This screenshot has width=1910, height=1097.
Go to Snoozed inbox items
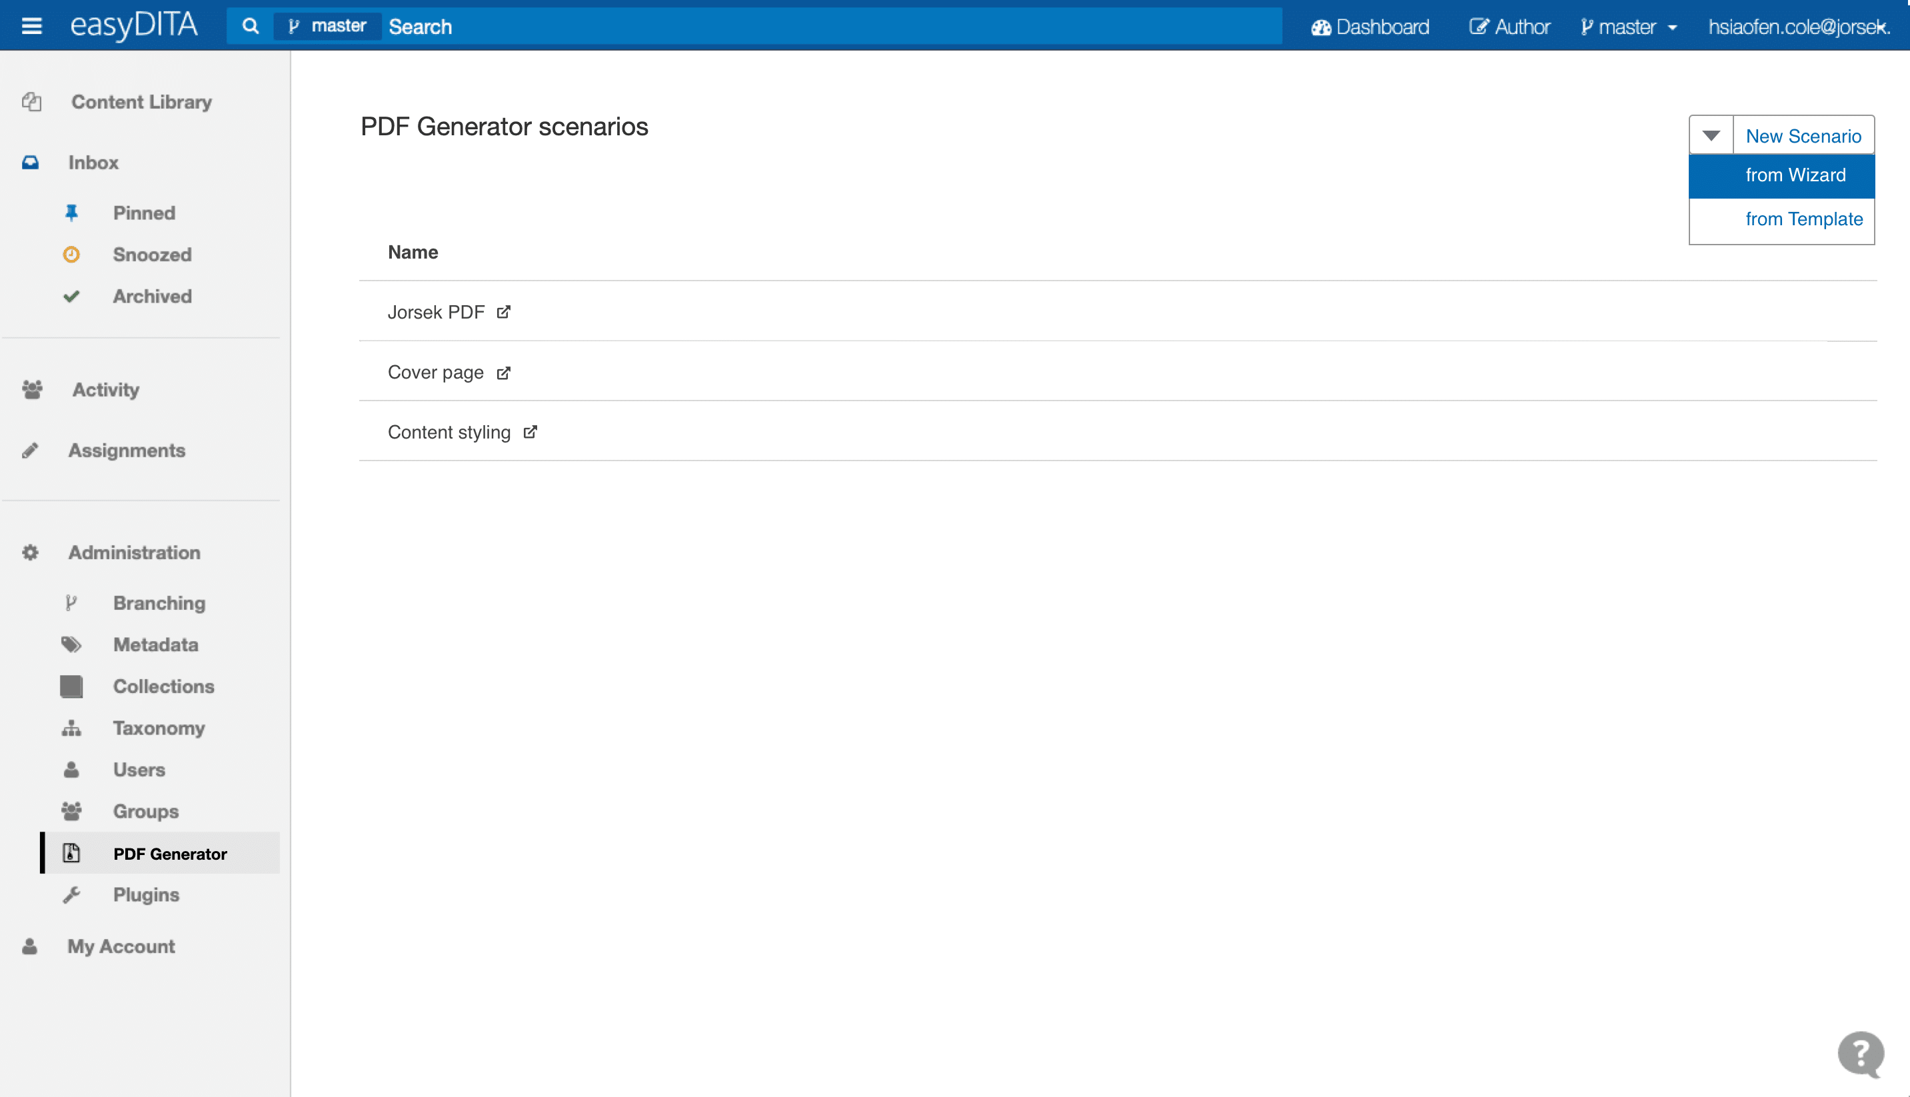pos(152,255)
